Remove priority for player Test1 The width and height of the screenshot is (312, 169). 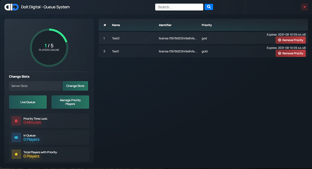290,53
